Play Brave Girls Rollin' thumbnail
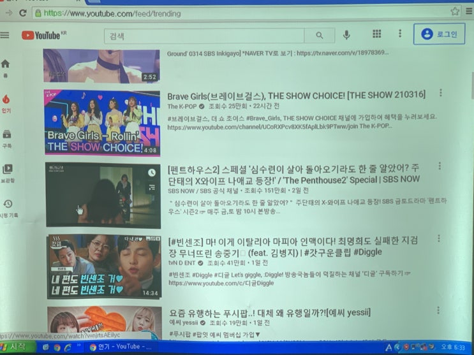 click(102, 122)
